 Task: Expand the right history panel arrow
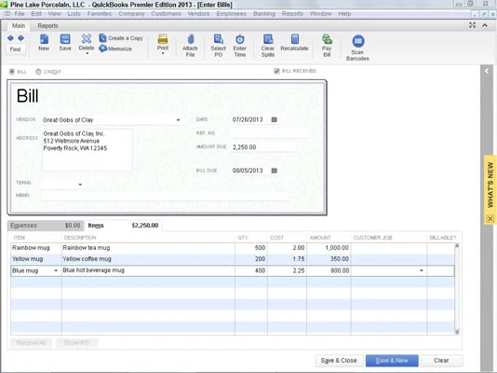[x=487, y=71]
